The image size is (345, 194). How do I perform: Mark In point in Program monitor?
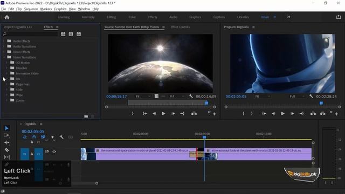tap(243, 114)
